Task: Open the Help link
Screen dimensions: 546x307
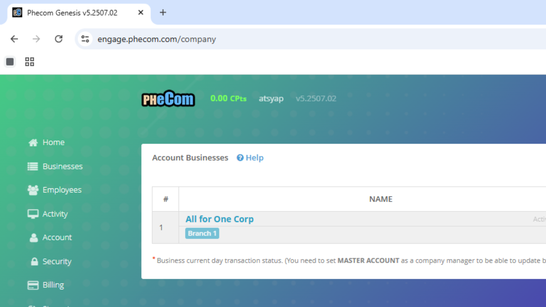Action: tap(255, 158)
